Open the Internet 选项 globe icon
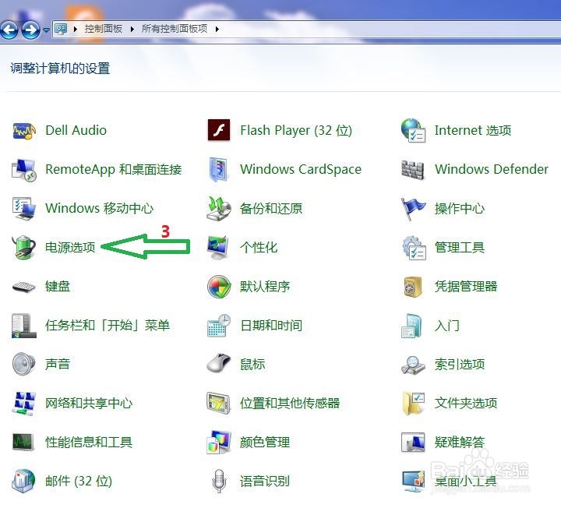The height and width of the screenshot is (508, 561). 413,131
